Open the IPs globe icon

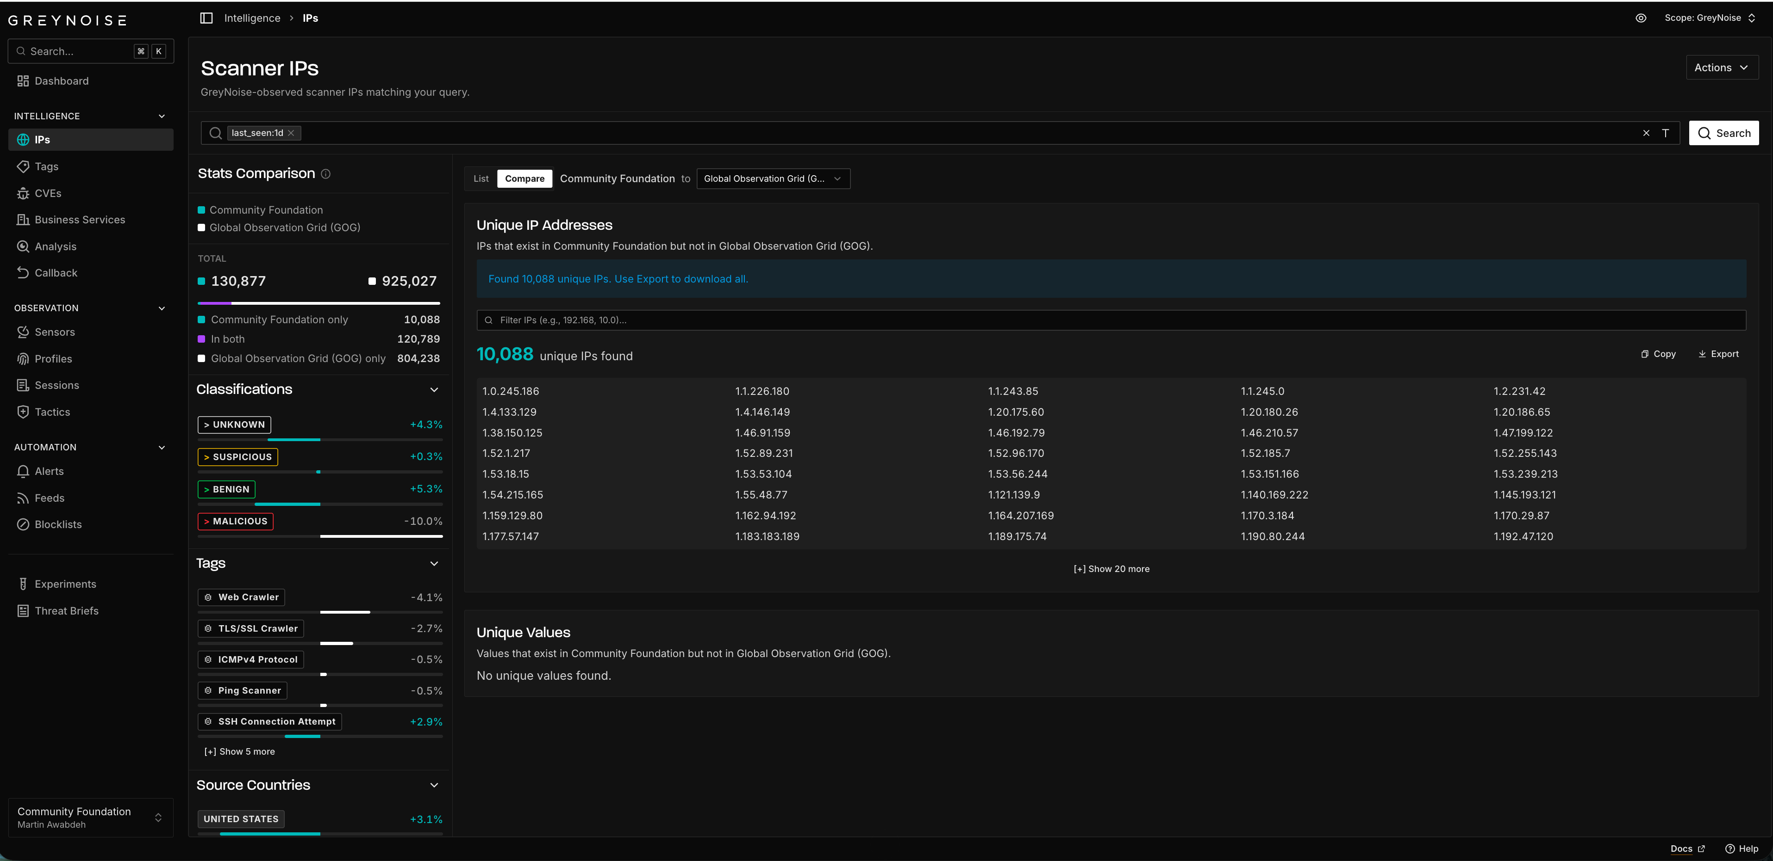pyautogui.click(x=23, y=140)
